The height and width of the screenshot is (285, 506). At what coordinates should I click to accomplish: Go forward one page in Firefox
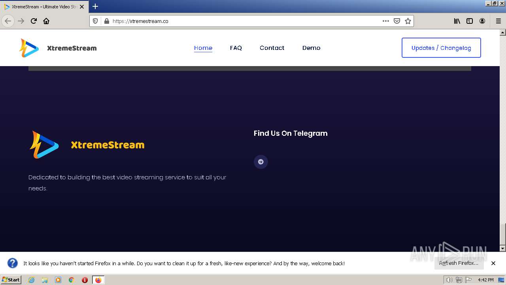coord(21,21)
